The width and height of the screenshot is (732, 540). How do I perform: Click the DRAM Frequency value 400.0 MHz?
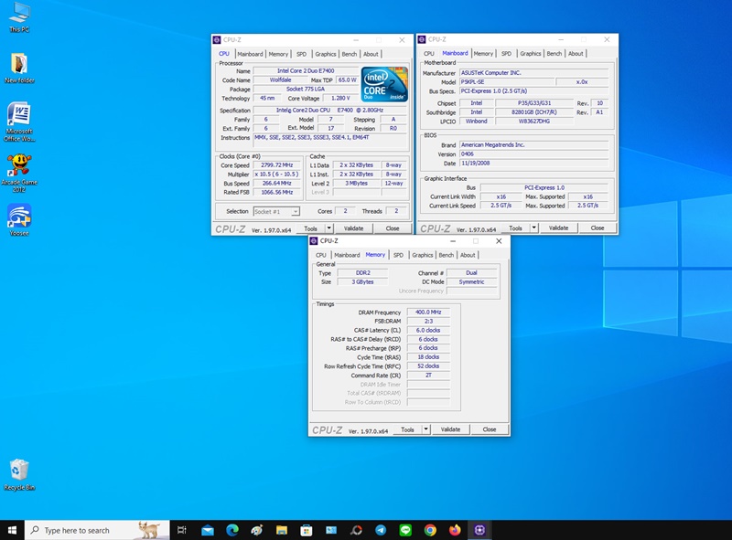pyautogui.click(x=428, y=312)
